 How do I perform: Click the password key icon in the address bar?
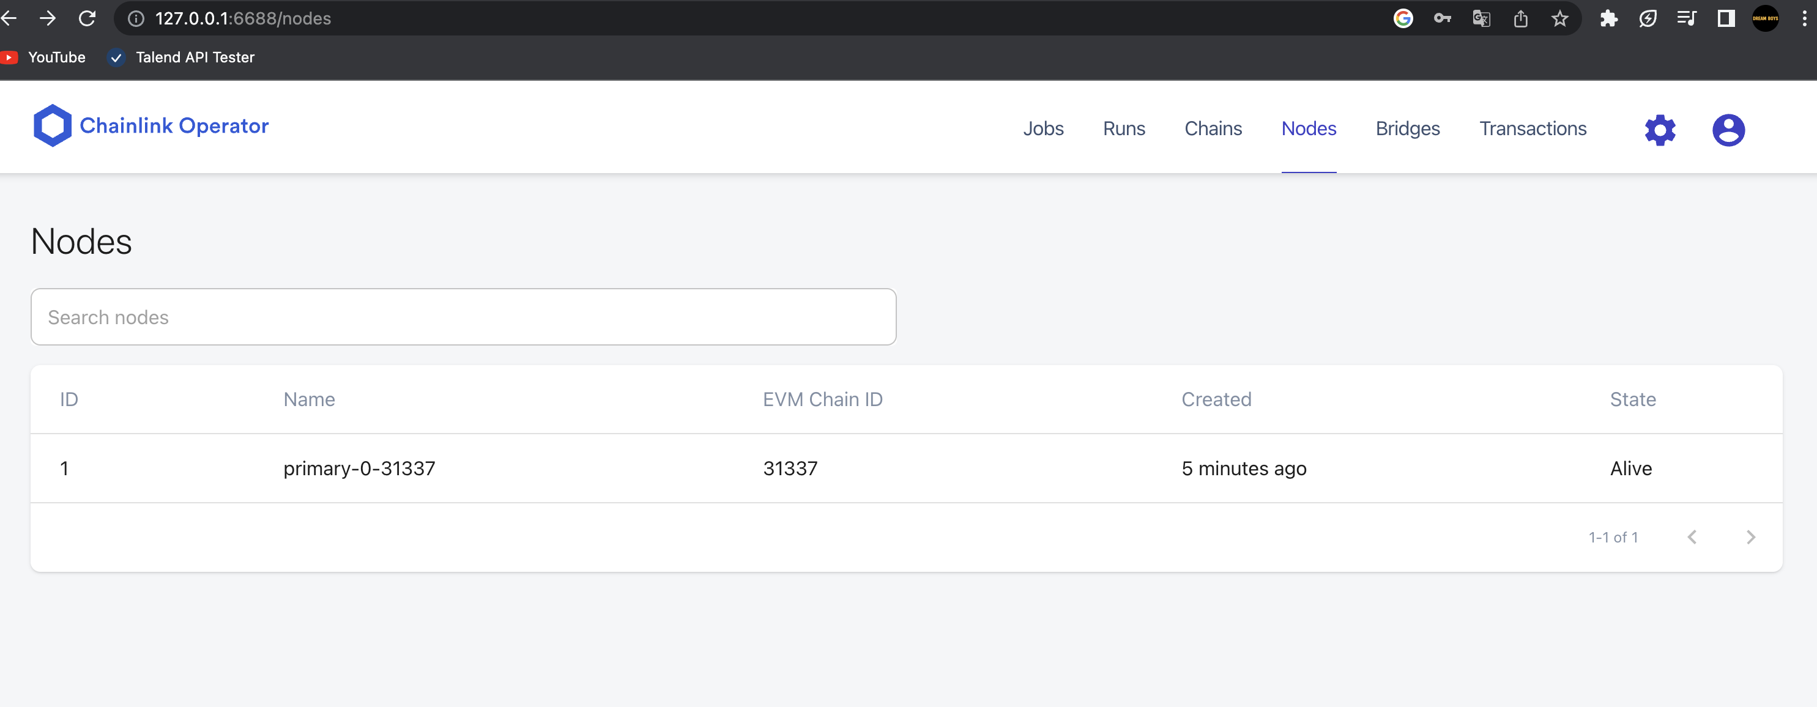point(1442,18)
